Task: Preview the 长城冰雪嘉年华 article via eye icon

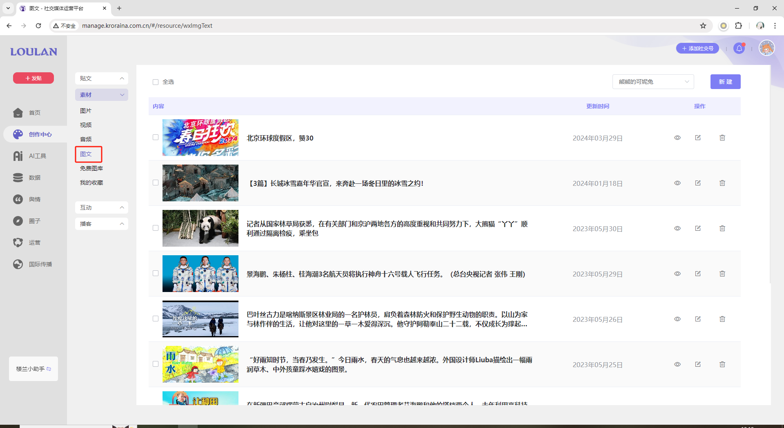Action: tap(677, 183)
